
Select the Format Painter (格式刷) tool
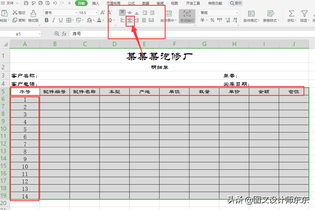point(33,16)
